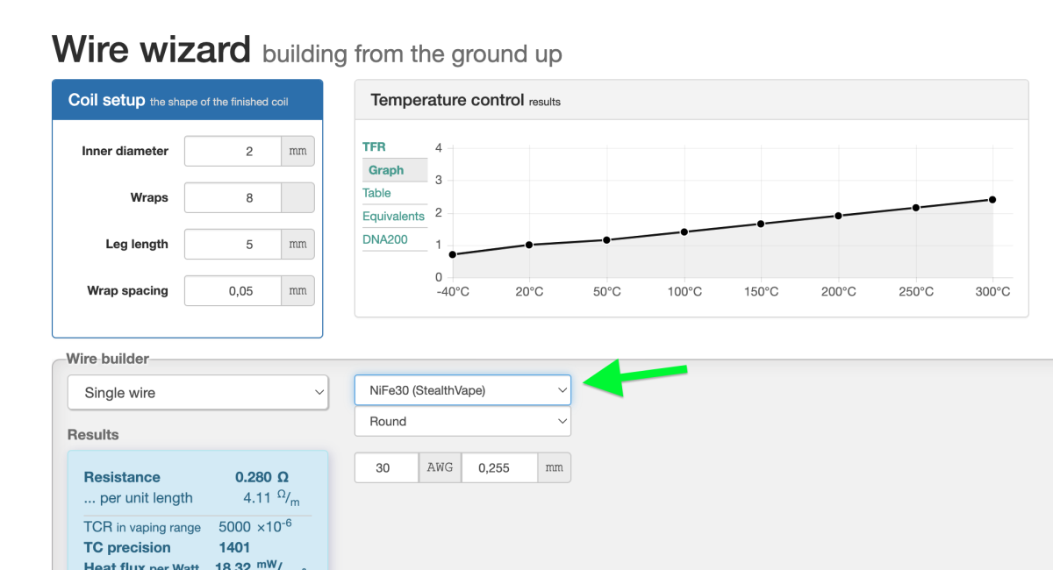The image size is (1053, 570).
Task: Click the graph data point at 300°C
Action: point(992,199)
